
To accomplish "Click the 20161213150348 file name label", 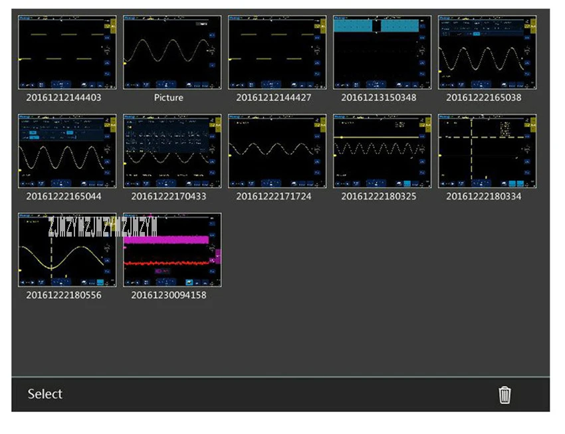I will (x=379, y=98).
